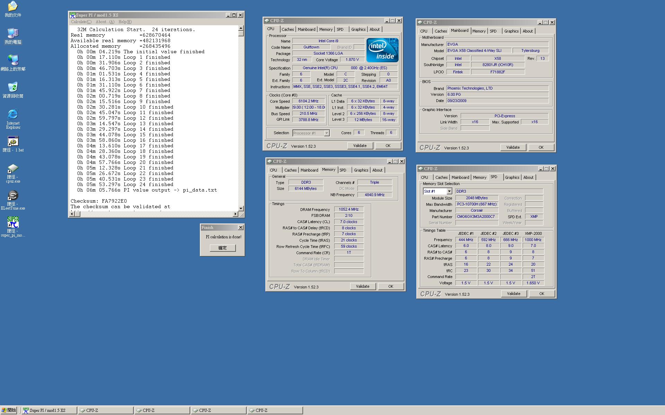Switch to Memory tab in CPU window
Viewport: 665px width, 415px height.
pyautogui.click(x=326, y=29)
